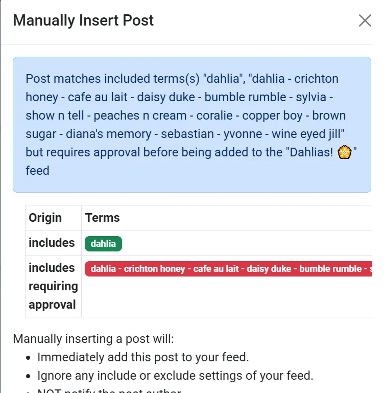Close the Manually Insert Post dialog
The width and height of the screenshot is (385, 393).
pyautogui.click(x=365, y=21)
